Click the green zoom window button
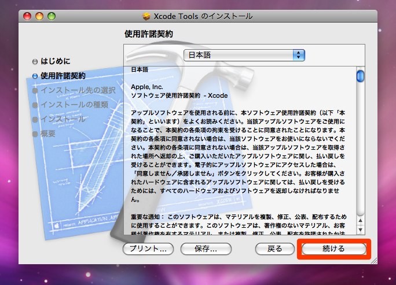Image resolution: width=396 pixels, height=285 pixels. (x=52, y=16)
